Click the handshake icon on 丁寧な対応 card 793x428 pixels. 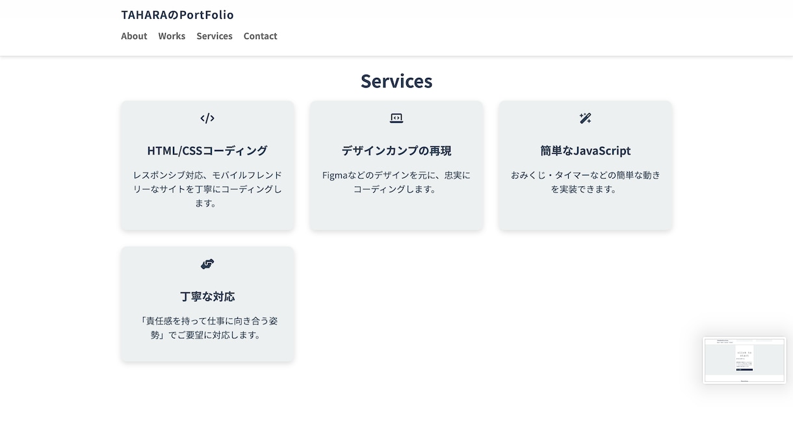[207, 264]
